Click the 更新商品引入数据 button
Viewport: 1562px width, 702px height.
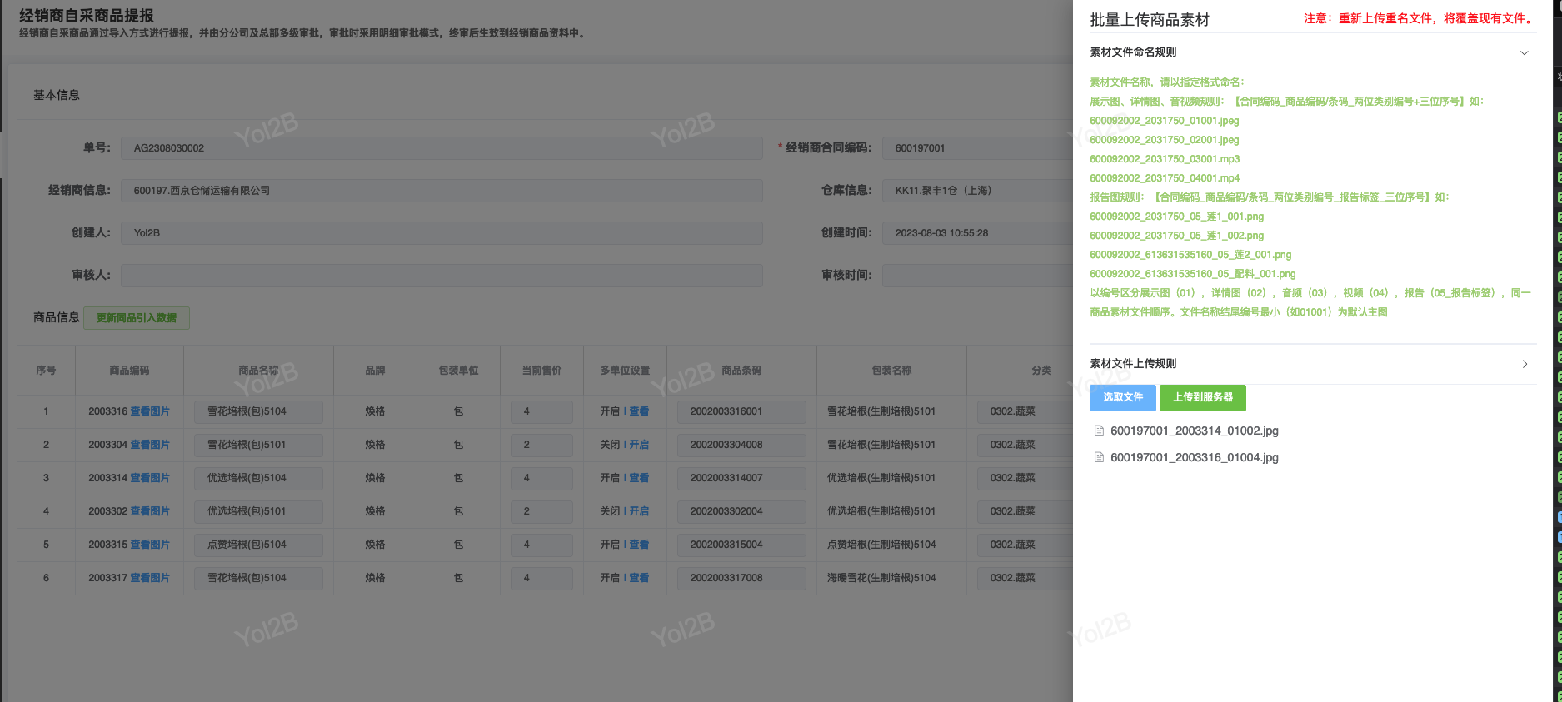[x=137, y=318]
